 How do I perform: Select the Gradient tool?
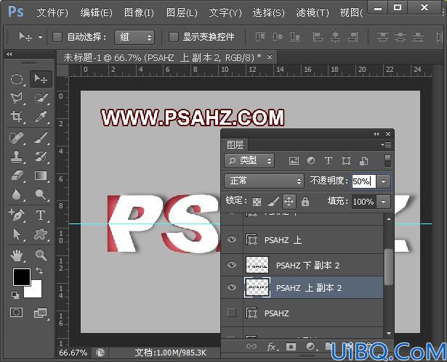click(x=41, y=176)
